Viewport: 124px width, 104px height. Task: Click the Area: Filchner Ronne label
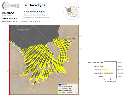pyautogui.click(x=35, y=12)
